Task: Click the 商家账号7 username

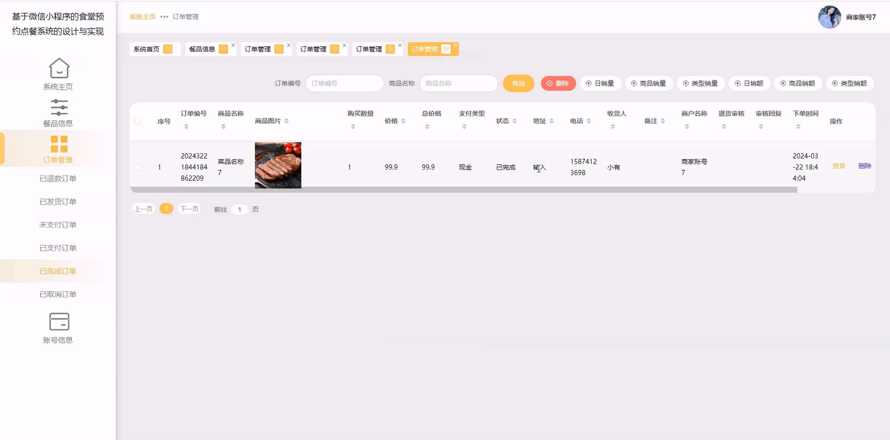Action: coord(861,17)
